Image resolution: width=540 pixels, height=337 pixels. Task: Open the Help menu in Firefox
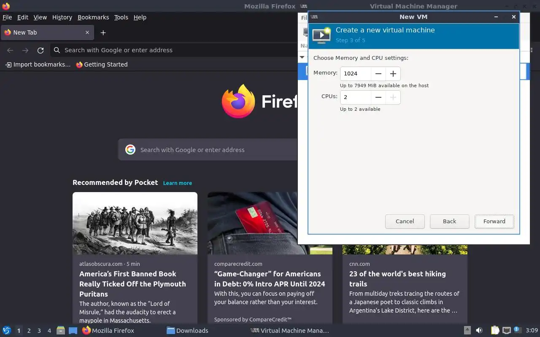[140, 17]
